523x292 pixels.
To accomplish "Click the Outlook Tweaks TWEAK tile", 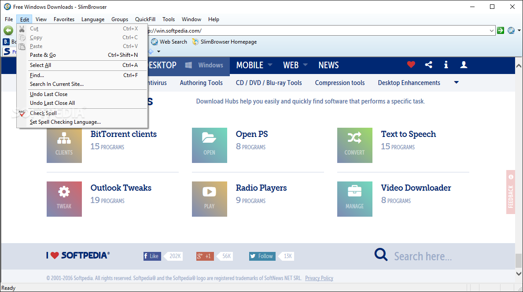I will click(64, 199).
